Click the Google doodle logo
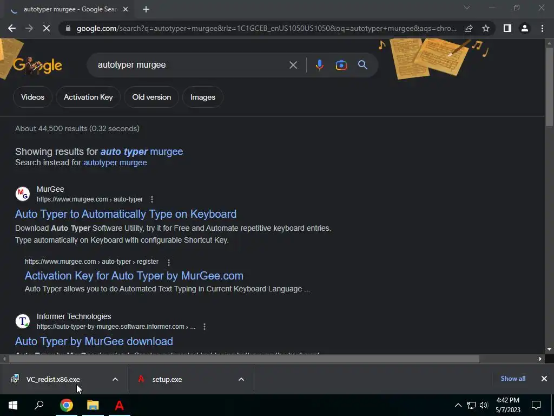The height and width of the screenshot is (416, 554). pyautogui.click(x=38, y=65)
